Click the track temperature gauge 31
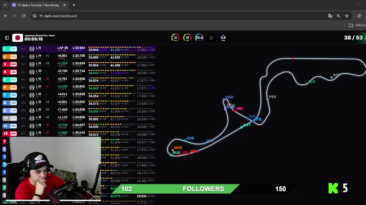366x205 pixels. pyautogui.click(x=175, y=38)
